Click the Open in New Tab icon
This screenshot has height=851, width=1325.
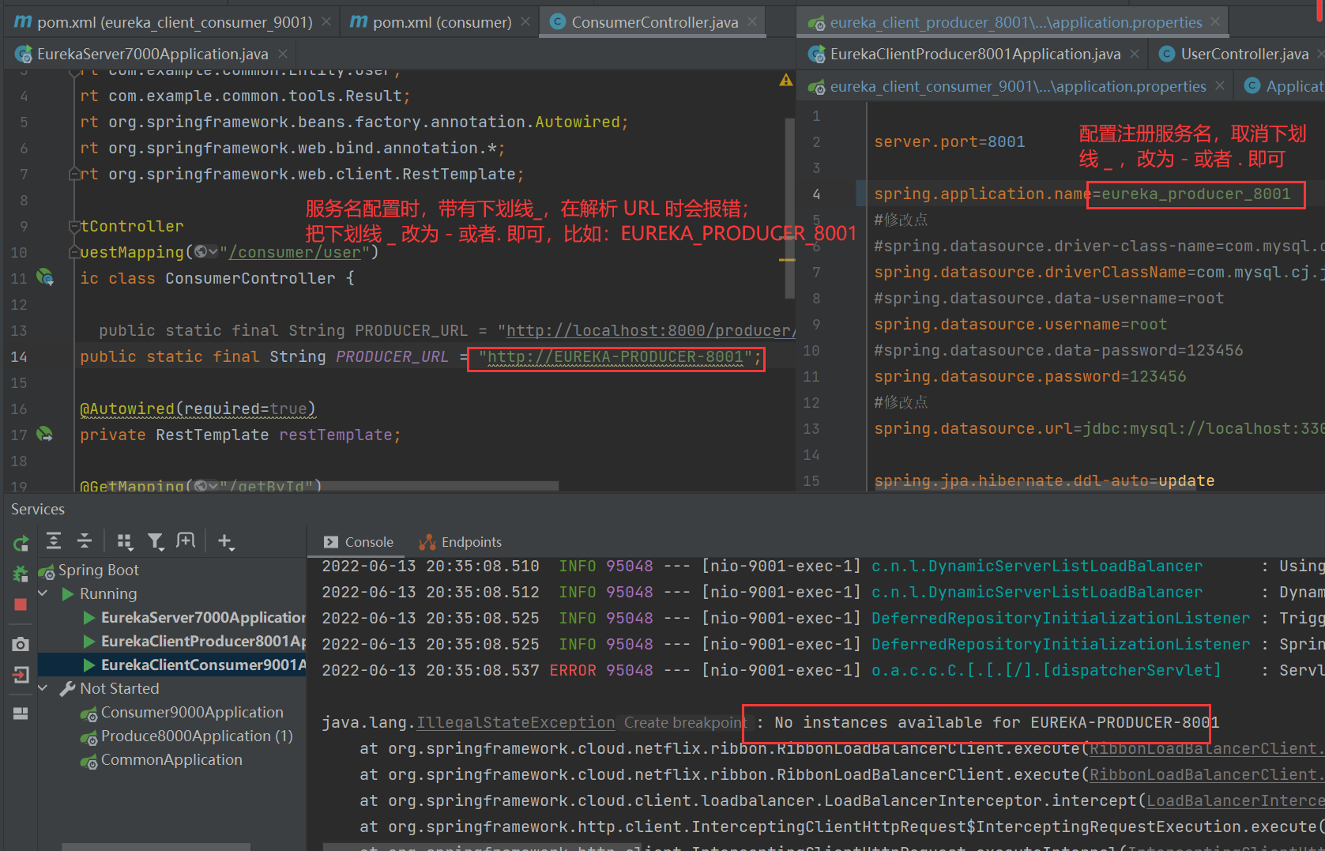click(x=186, y=541)
